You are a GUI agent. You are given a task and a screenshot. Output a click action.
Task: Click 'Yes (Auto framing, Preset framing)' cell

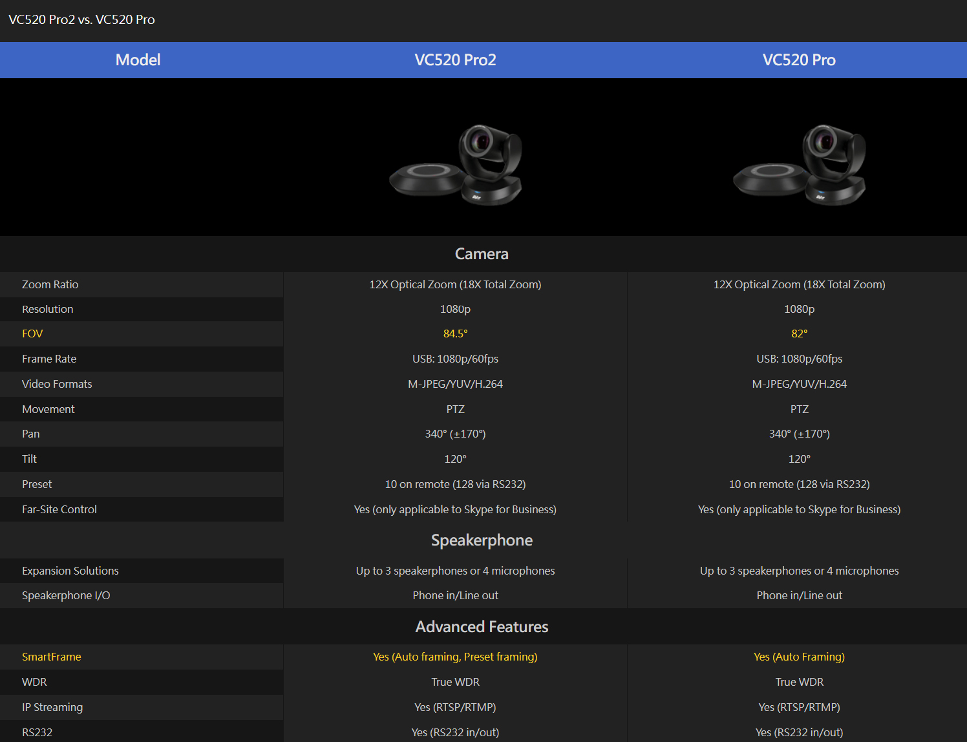click(455, 657)
